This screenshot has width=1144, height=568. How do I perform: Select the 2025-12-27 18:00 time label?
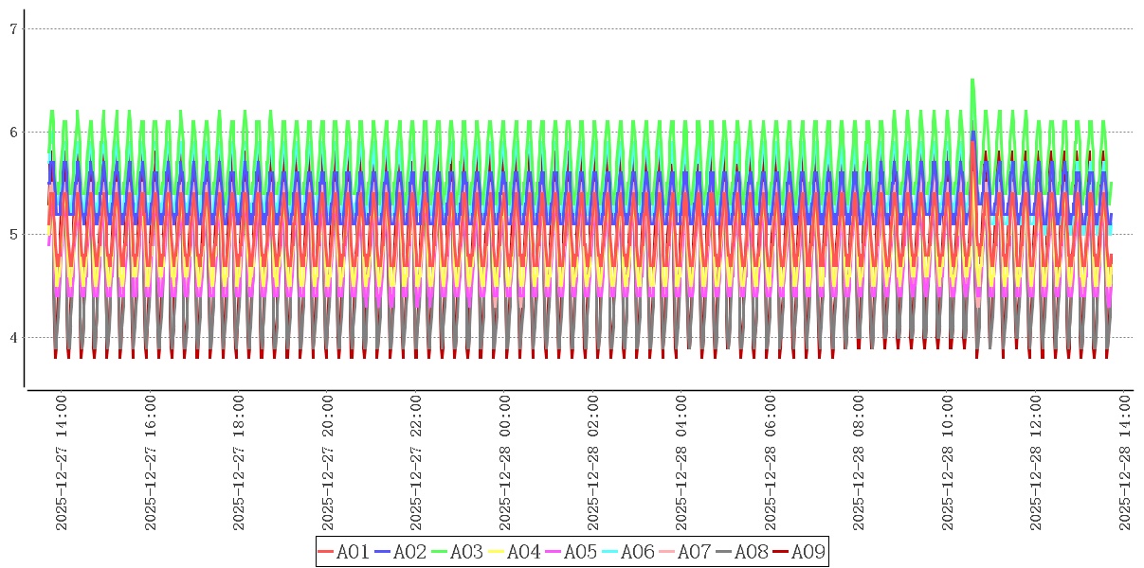click(239, 463)
